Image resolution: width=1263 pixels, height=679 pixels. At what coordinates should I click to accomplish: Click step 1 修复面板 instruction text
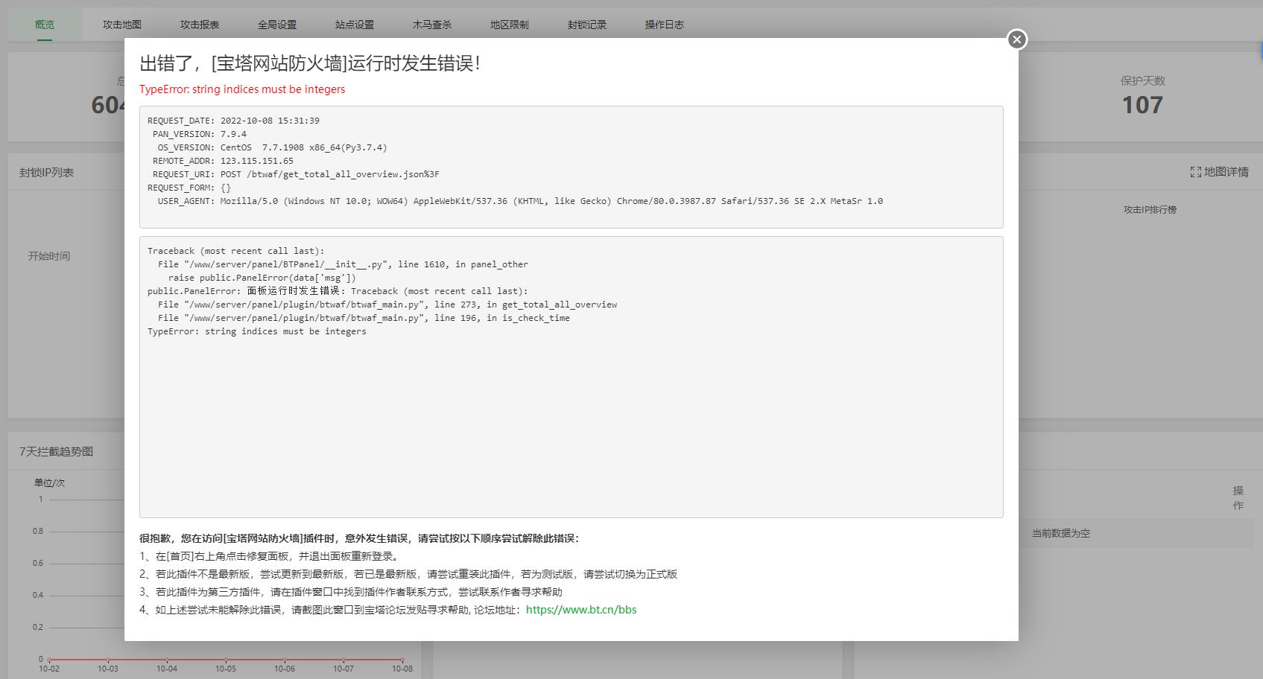pos(270,556)
